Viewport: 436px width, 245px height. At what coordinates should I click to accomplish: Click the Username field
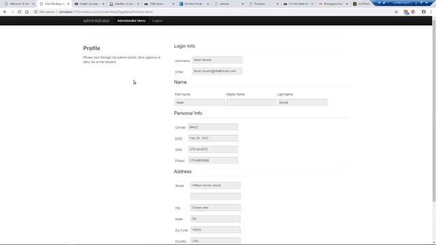point(217,60)
